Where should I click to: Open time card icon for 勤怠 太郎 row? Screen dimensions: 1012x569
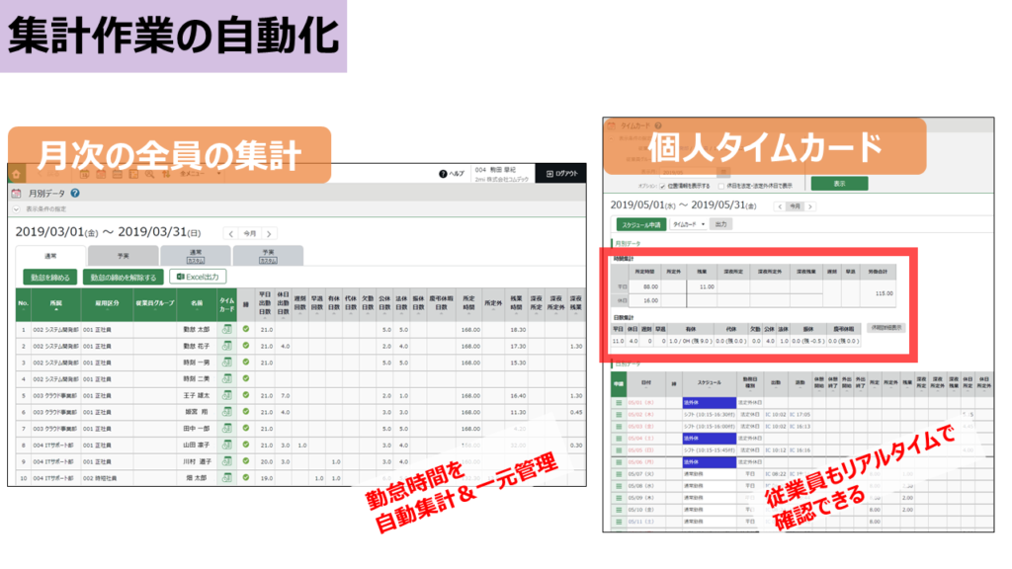226,329
